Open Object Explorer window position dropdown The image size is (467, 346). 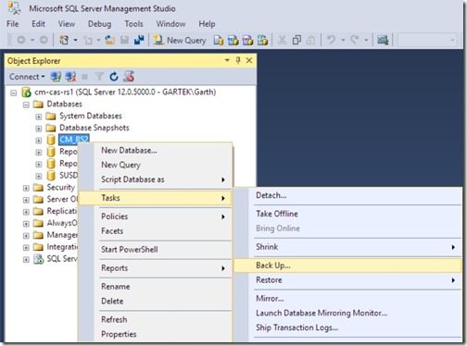[227, 60]
